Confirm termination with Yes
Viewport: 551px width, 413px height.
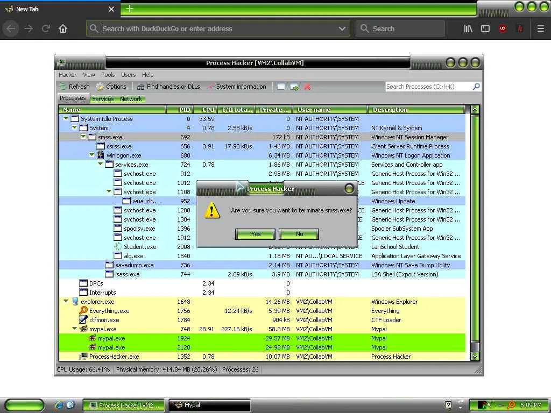tap(256, 234)
